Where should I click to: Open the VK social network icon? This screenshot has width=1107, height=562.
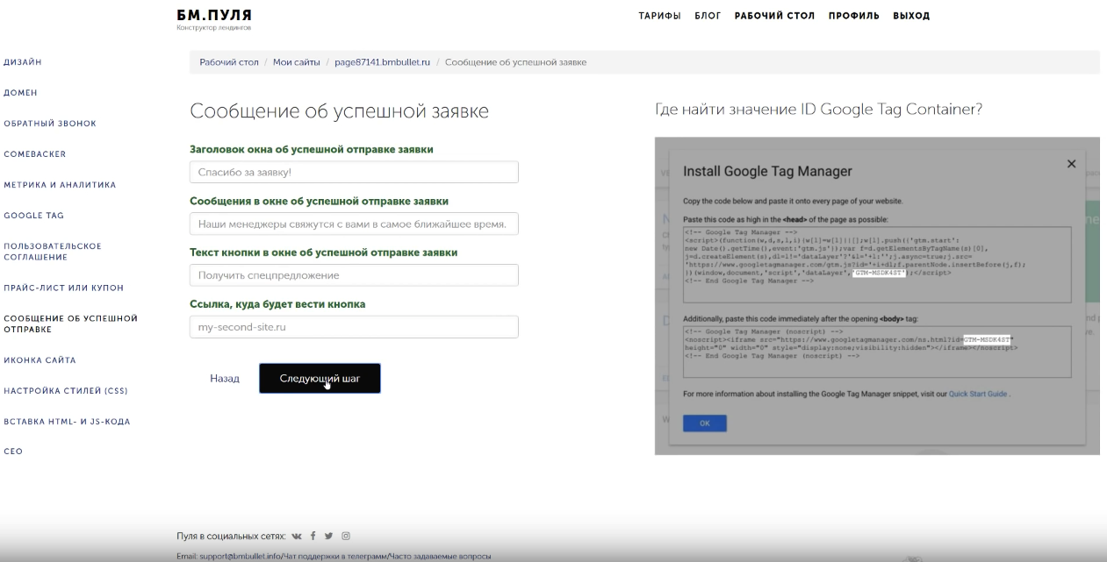(x=297, y=536)
